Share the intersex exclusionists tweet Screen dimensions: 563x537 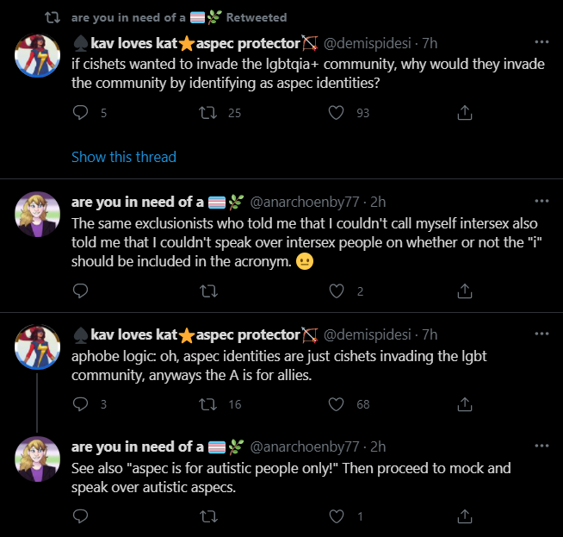(465, 290)
